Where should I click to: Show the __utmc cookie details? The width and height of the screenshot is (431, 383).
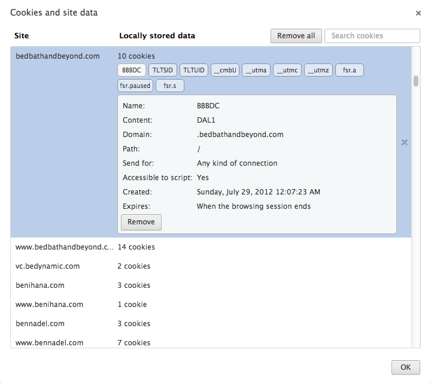click(287, 70)
